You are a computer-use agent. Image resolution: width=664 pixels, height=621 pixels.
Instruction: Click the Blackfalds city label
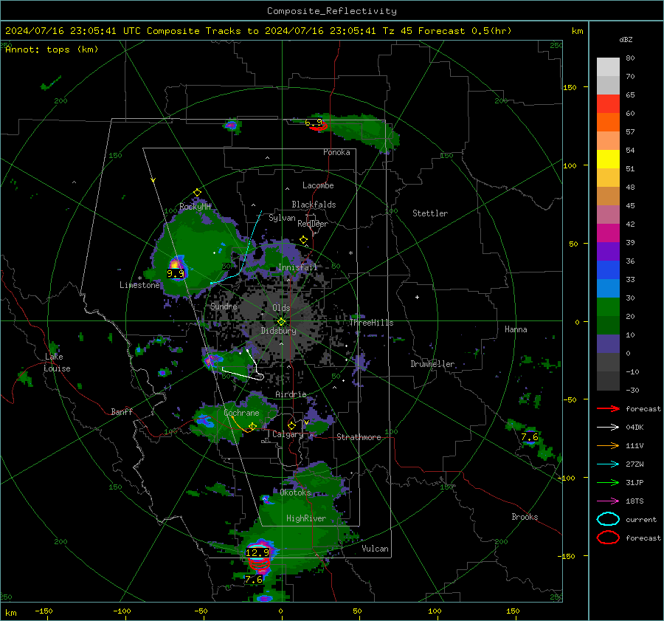(x=314, y=205)
